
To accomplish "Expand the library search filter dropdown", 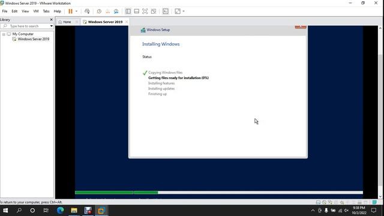I will click(x=52, y=26).
